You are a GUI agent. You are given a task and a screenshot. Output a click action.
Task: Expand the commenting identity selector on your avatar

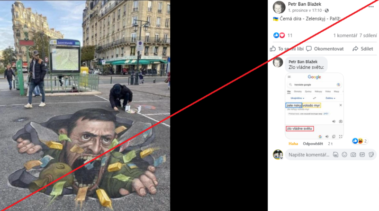point(281,158)
